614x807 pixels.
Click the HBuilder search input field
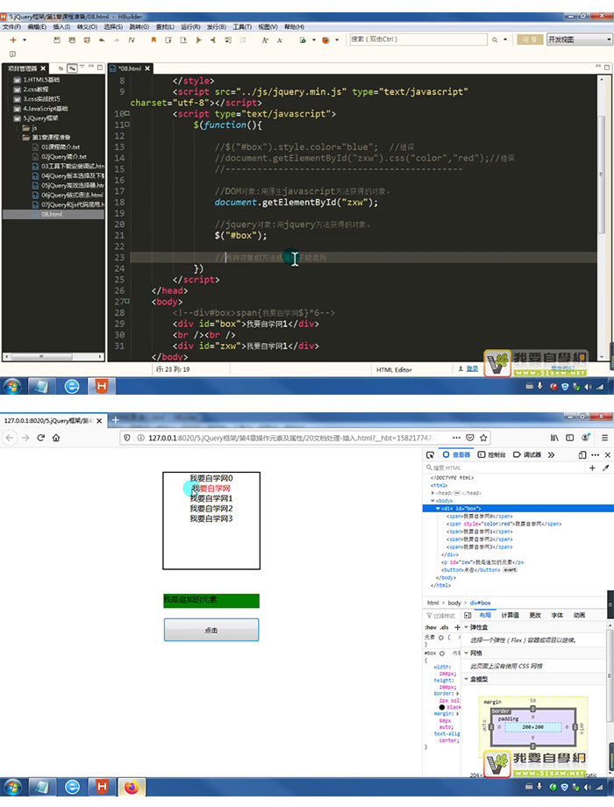click(x=418, y=39)
